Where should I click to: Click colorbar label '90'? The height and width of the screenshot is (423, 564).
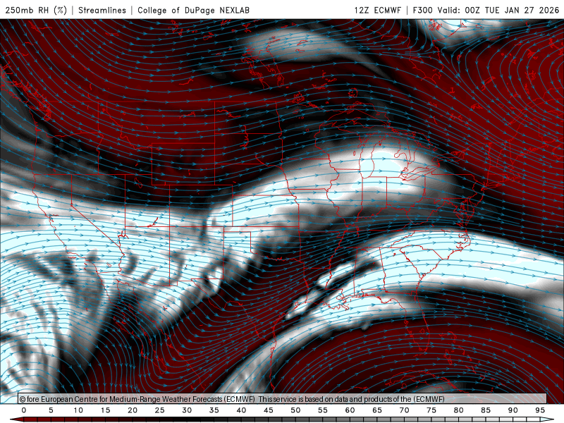[x=513, y=410]
